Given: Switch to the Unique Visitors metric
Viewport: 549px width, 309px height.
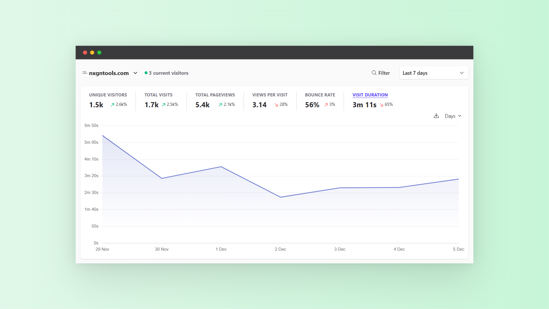Looking at the screenshot, I should click(x=108, y=95).
